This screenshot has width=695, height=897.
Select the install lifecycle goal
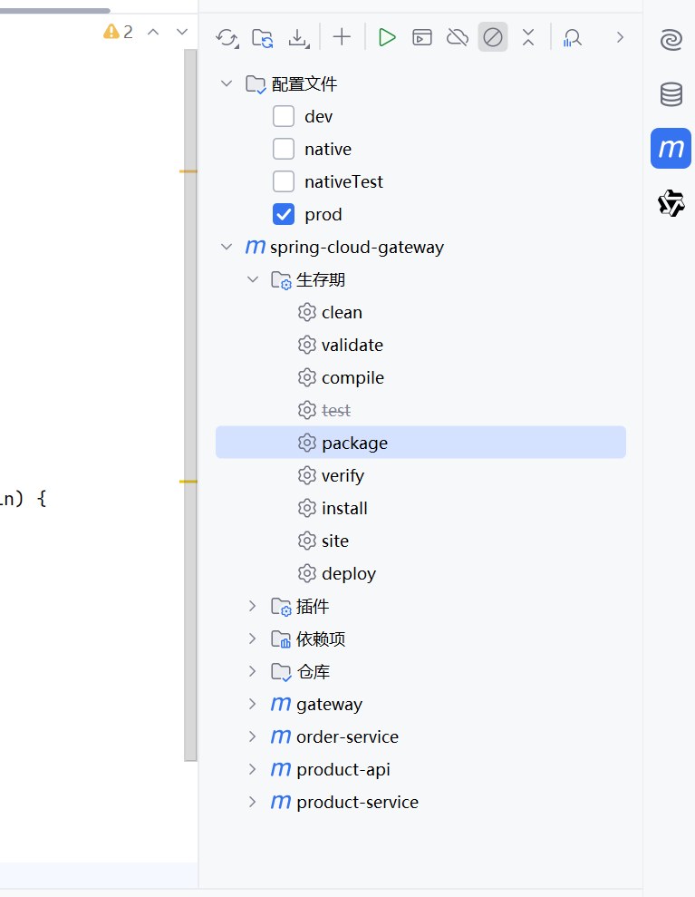pos(420,508)
